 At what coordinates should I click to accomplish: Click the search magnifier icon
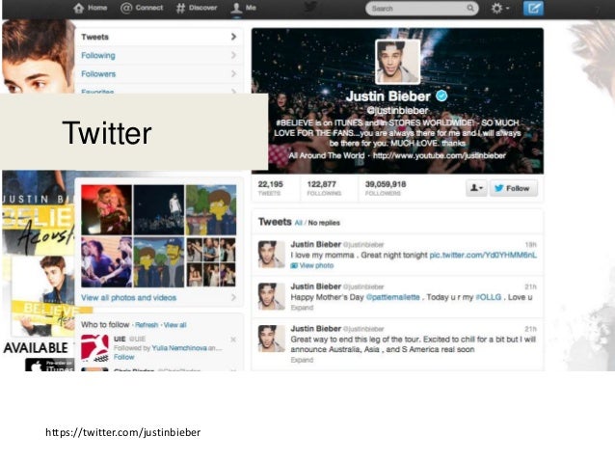[x=469, y=9]
